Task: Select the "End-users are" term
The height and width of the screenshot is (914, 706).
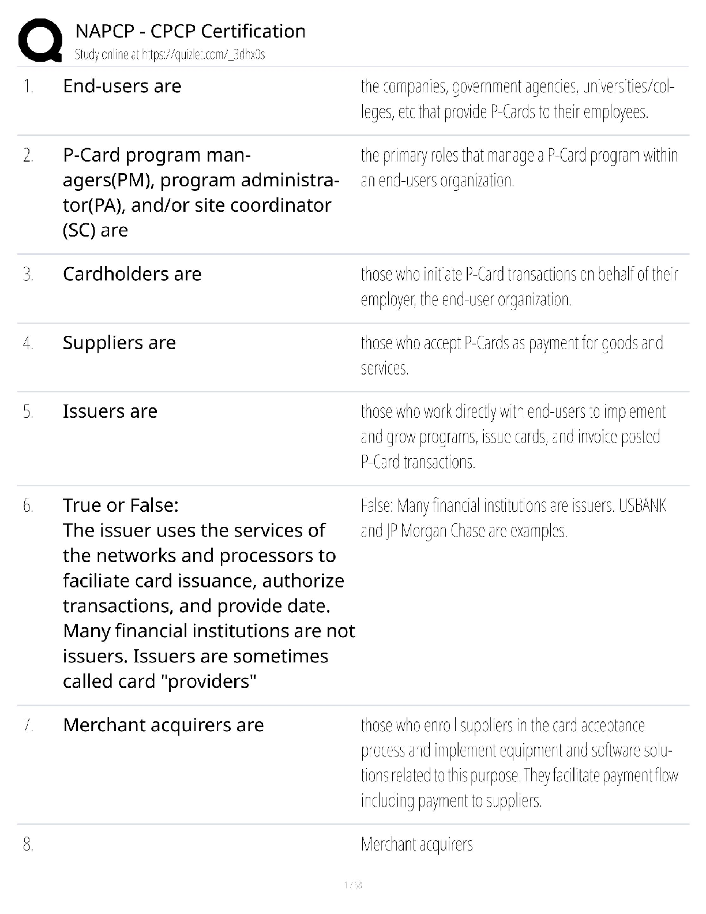Action: (122, 86)
